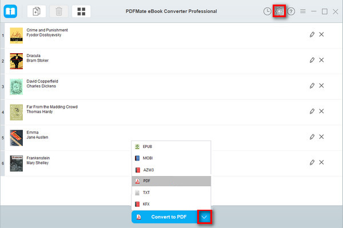Click 'Jane Austen' author text
Image resolution: width=343 pixels, height=228 pixels.
point(37,137)
